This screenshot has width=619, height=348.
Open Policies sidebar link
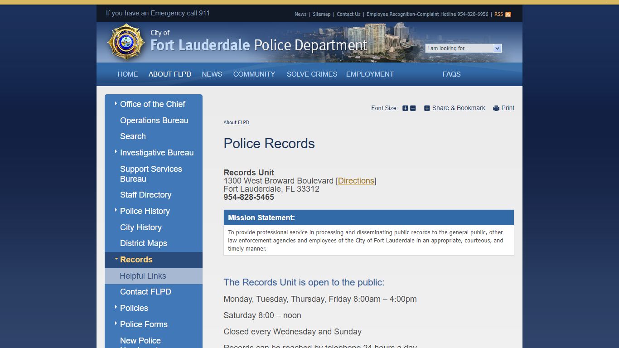(x=134, y=308)
